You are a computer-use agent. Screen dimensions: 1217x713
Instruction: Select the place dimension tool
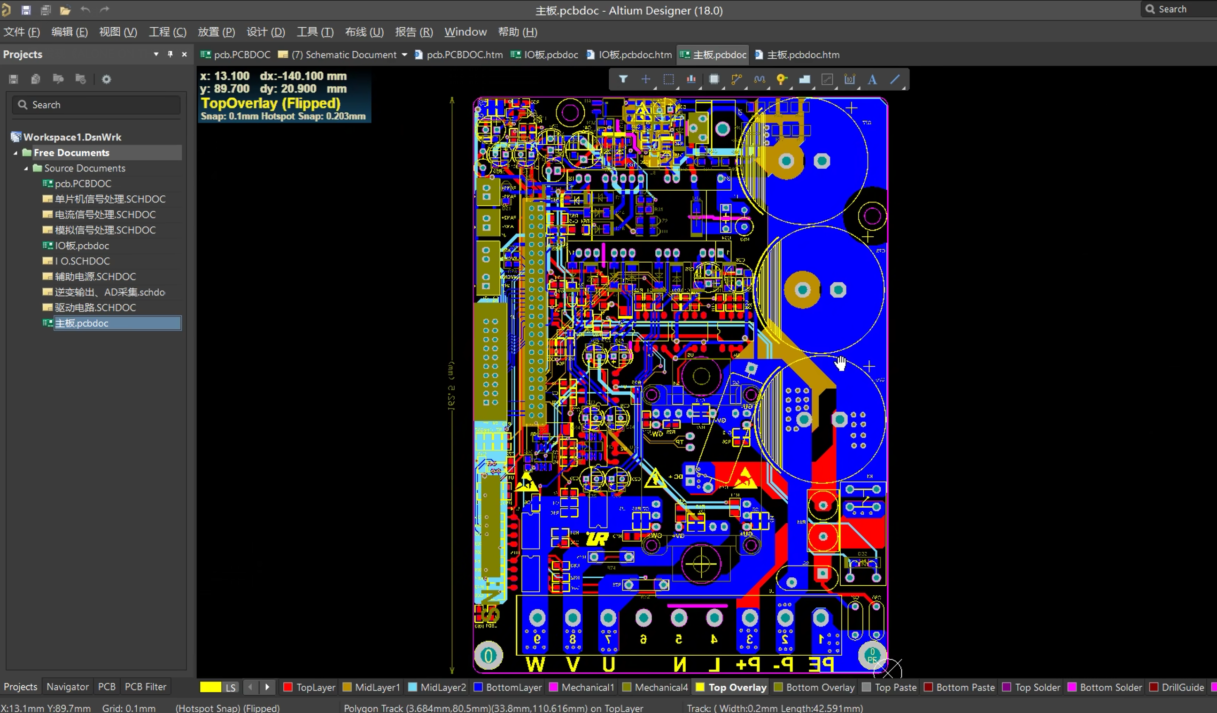(850, 79)
